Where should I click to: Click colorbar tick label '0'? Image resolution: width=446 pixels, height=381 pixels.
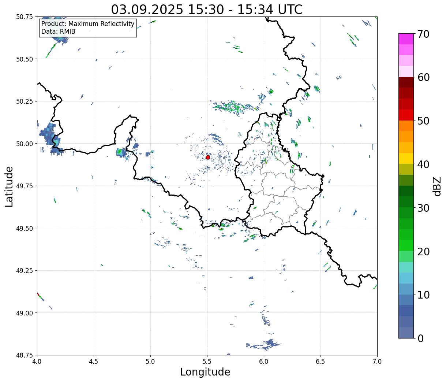click(420, 338)
